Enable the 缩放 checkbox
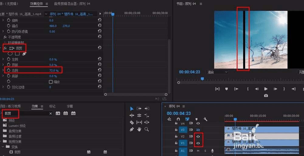Image resolution: width=304 pixels, height=156 pixels. pyautogui.click(x=50, y=82)
